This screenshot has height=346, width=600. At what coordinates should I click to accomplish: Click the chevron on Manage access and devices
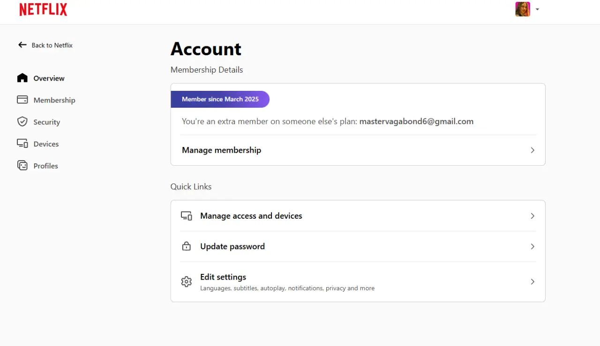pyautogui.click(x=532, y=216)
